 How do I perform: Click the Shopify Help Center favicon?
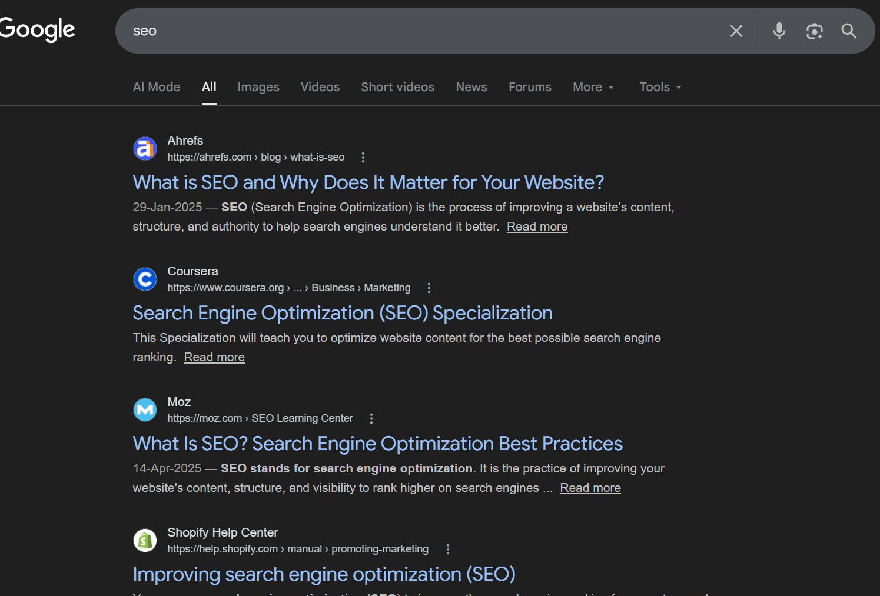pyautogui.click(x=145, y=540)
